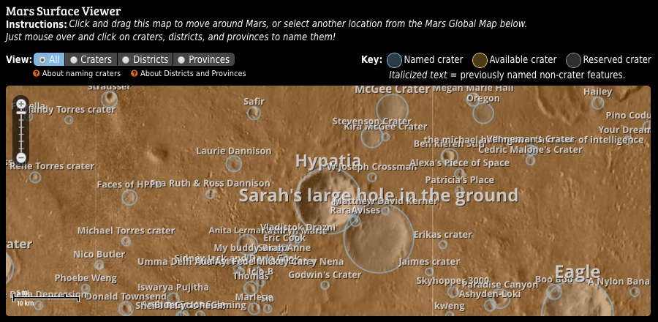This screenshot has height=322, width=658.
Task: Click the zoom slider track on the map
Action: (21, 132)
